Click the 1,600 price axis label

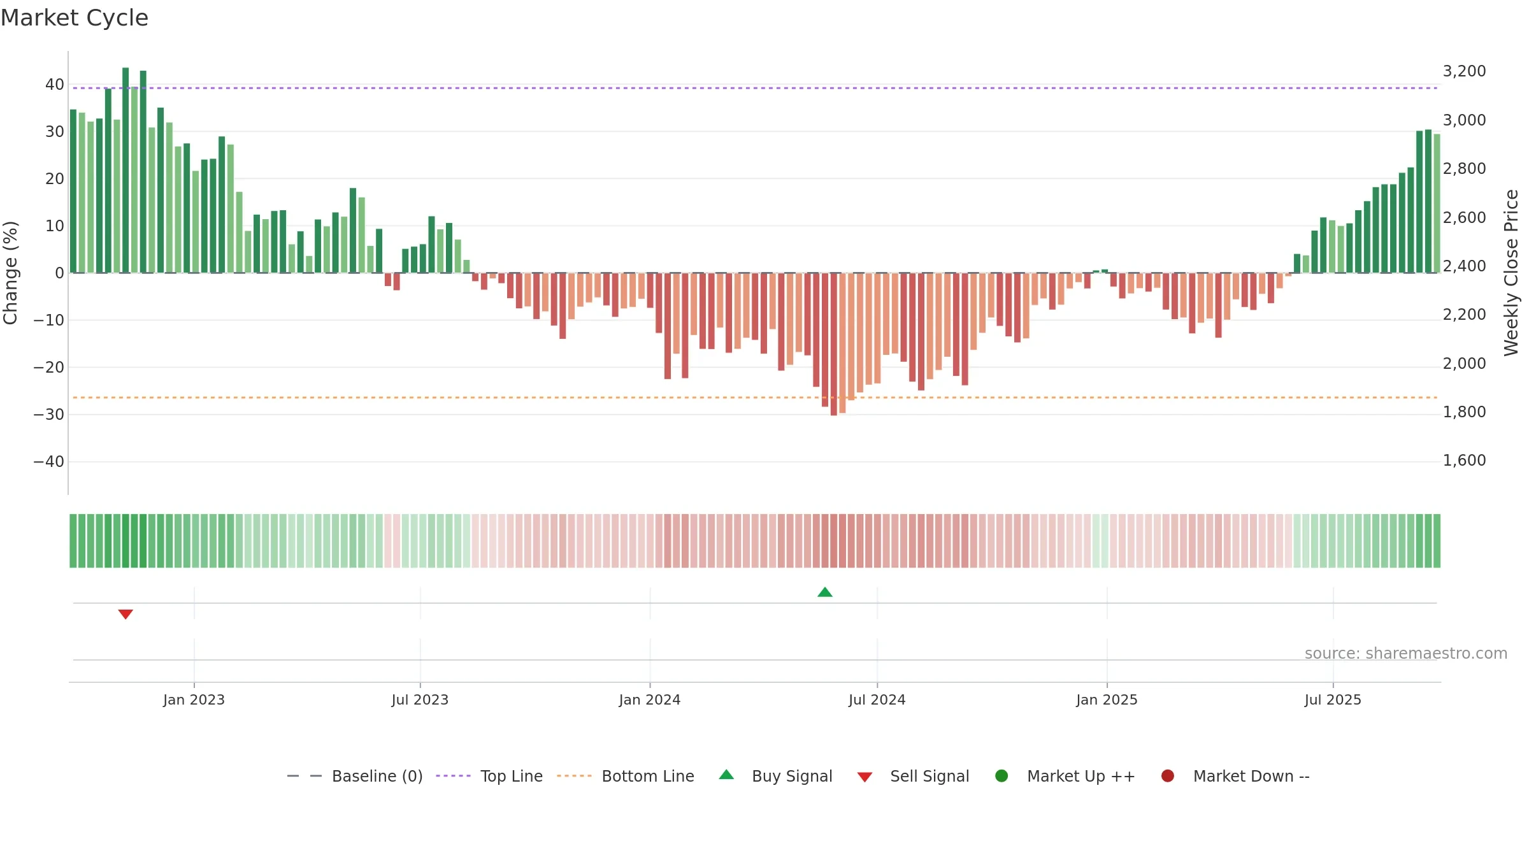[x=1464, y=461]
